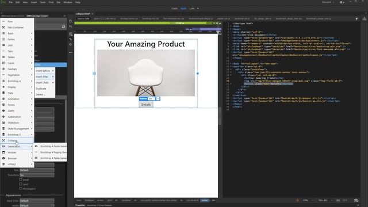The image size is (368, 207).
Task: Click the purple media query bar
Action: [203, 29]
